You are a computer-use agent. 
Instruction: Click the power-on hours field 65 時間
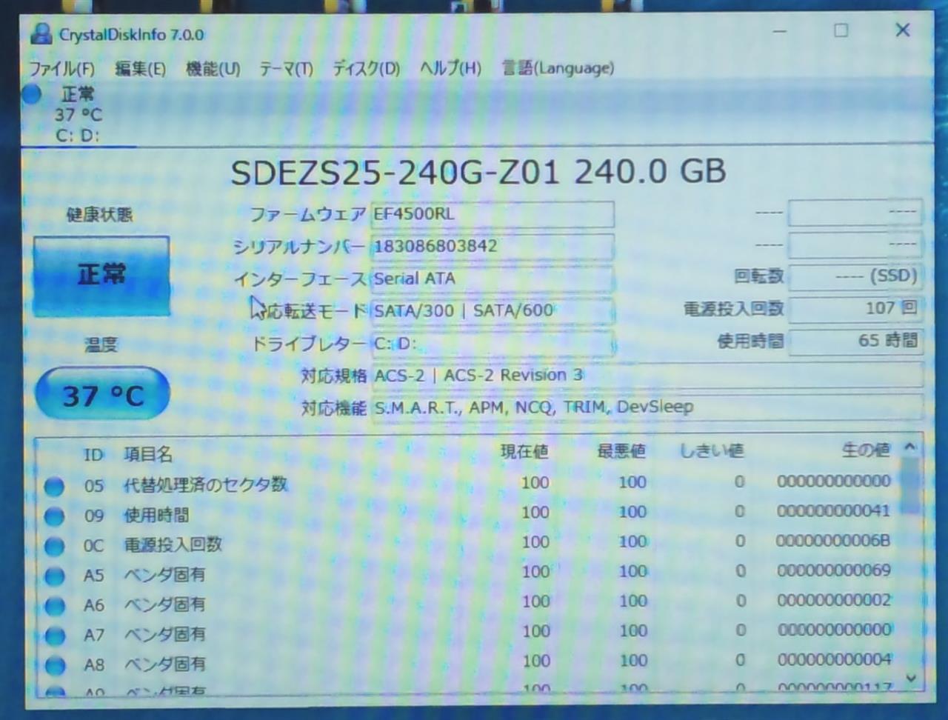click(855, 341)
